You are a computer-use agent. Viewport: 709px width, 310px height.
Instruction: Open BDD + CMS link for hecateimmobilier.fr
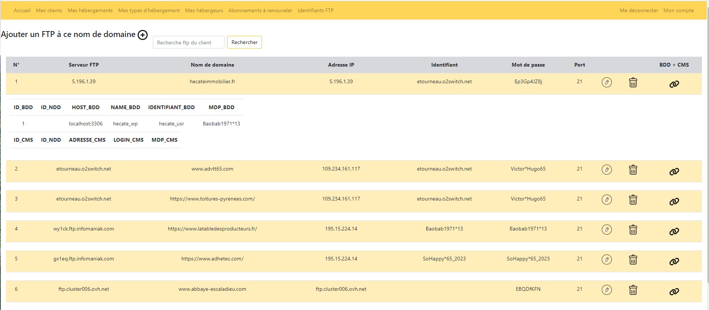(674, 84)
